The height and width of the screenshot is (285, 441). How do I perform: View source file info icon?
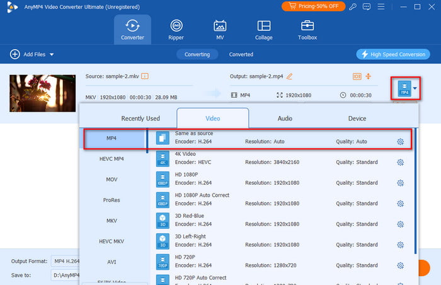coord(145,76)
